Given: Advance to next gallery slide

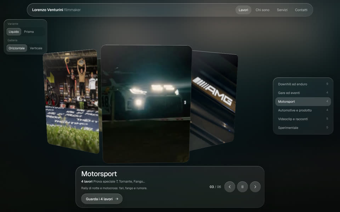Looking at the screenshot, I should (255, 187).
